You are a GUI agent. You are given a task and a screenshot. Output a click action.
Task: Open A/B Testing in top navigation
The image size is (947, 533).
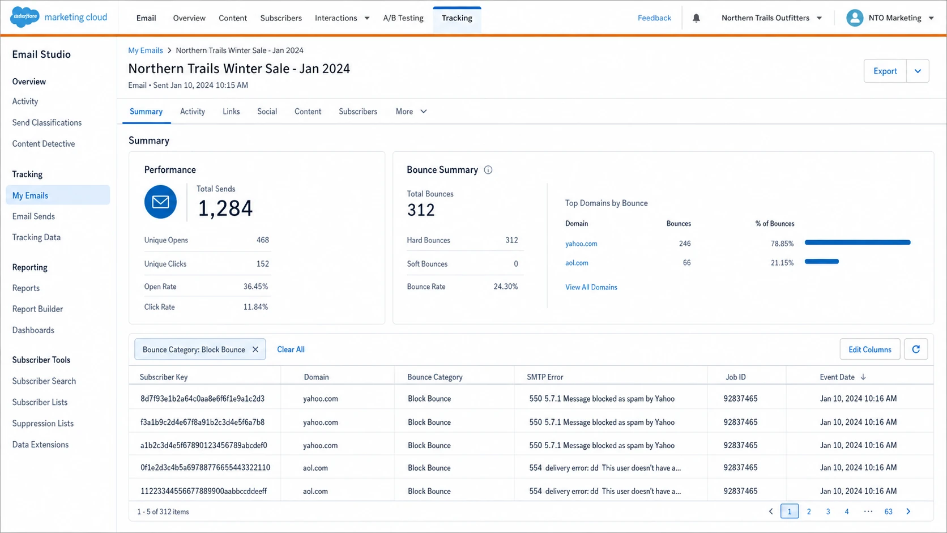click(403, 18)
